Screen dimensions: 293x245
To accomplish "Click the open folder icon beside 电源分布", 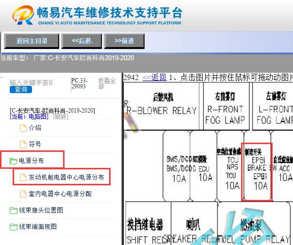I will pos(13,161).
